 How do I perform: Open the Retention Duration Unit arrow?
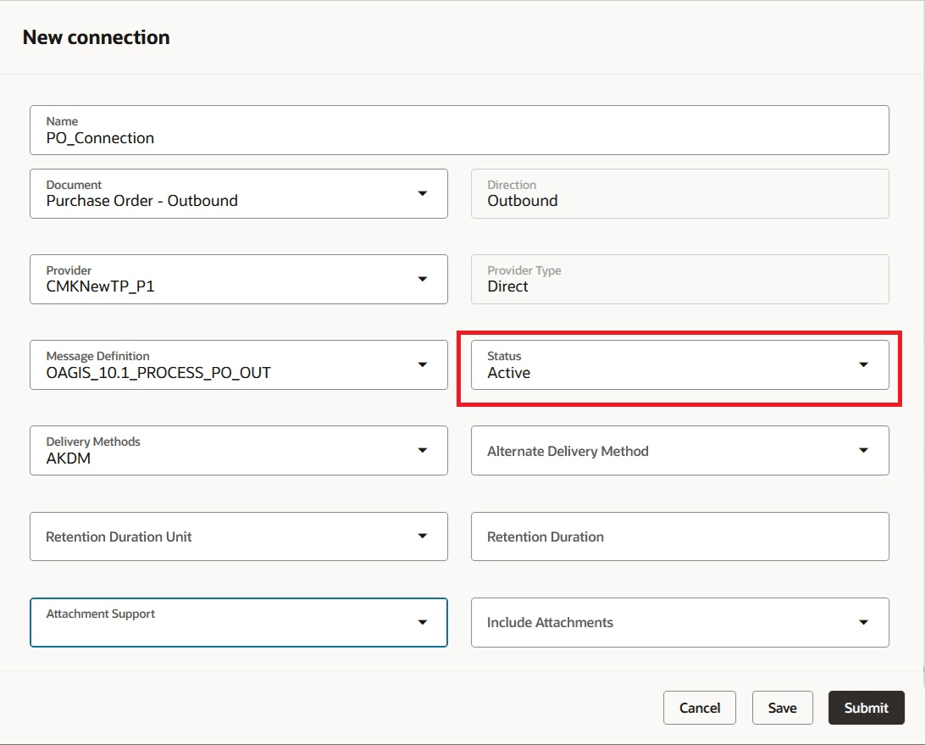pyautogui.click(x=422, y=537)
